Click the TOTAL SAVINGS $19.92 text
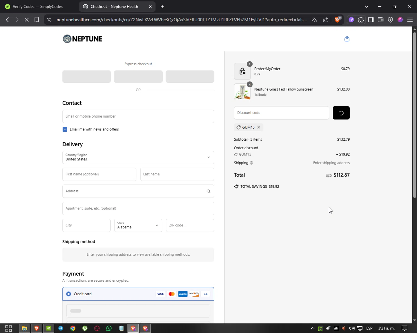 (260, 186)
